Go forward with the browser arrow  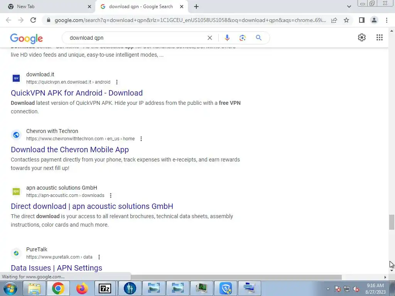coord(21,20)
